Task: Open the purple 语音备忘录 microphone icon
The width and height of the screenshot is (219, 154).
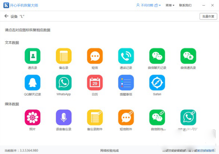Action: point(64,117)
